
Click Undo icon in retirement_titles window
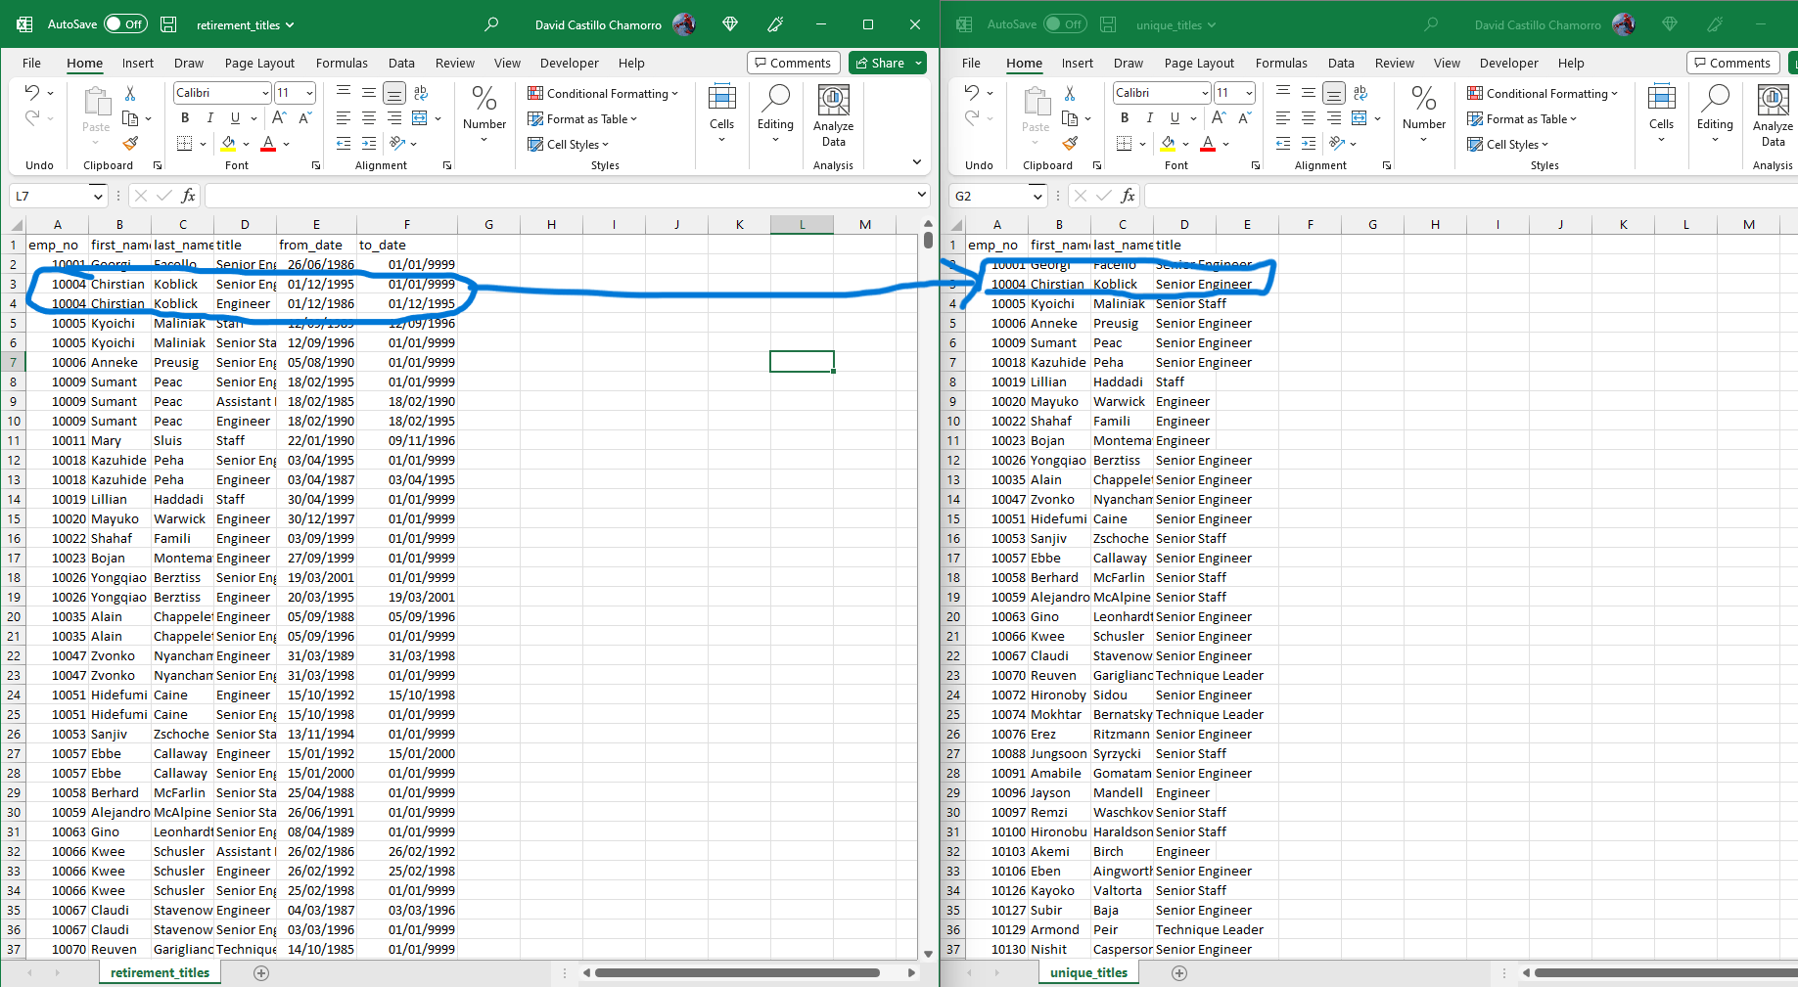click(x=31, y=93)
